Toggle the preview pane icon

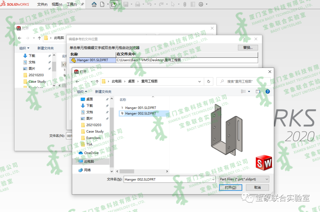pyautogui.click(x=258, y=92)
